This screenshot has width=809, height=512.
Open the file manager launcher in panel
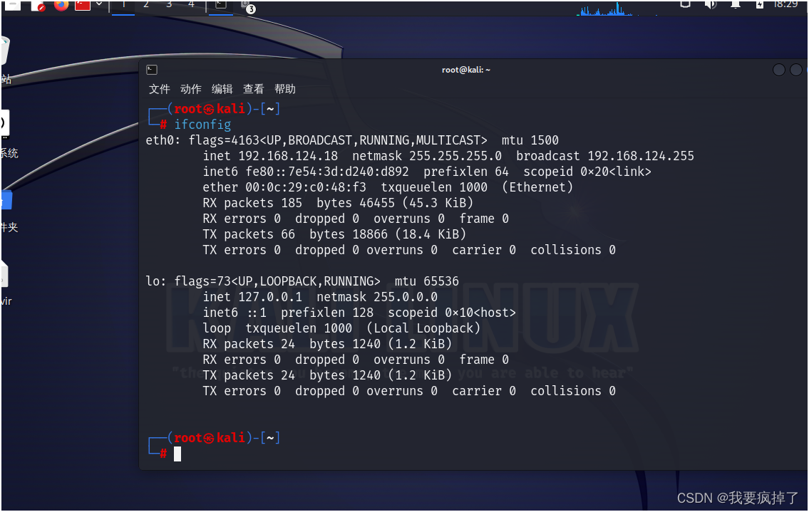[12, 5]
